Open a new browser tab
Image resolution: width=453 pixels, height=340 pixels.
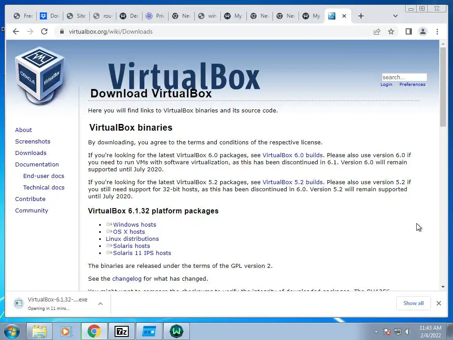click(361, 16)
